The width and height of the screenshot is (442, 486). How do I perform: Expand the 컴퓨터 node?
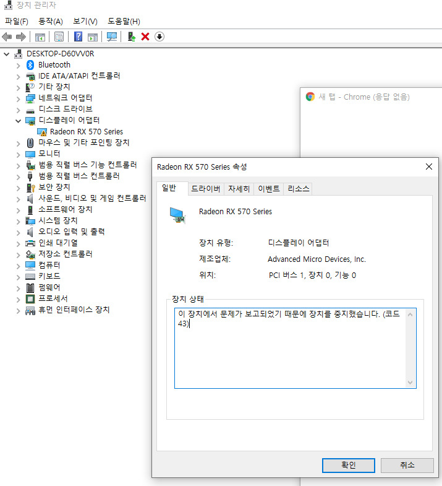19,266
